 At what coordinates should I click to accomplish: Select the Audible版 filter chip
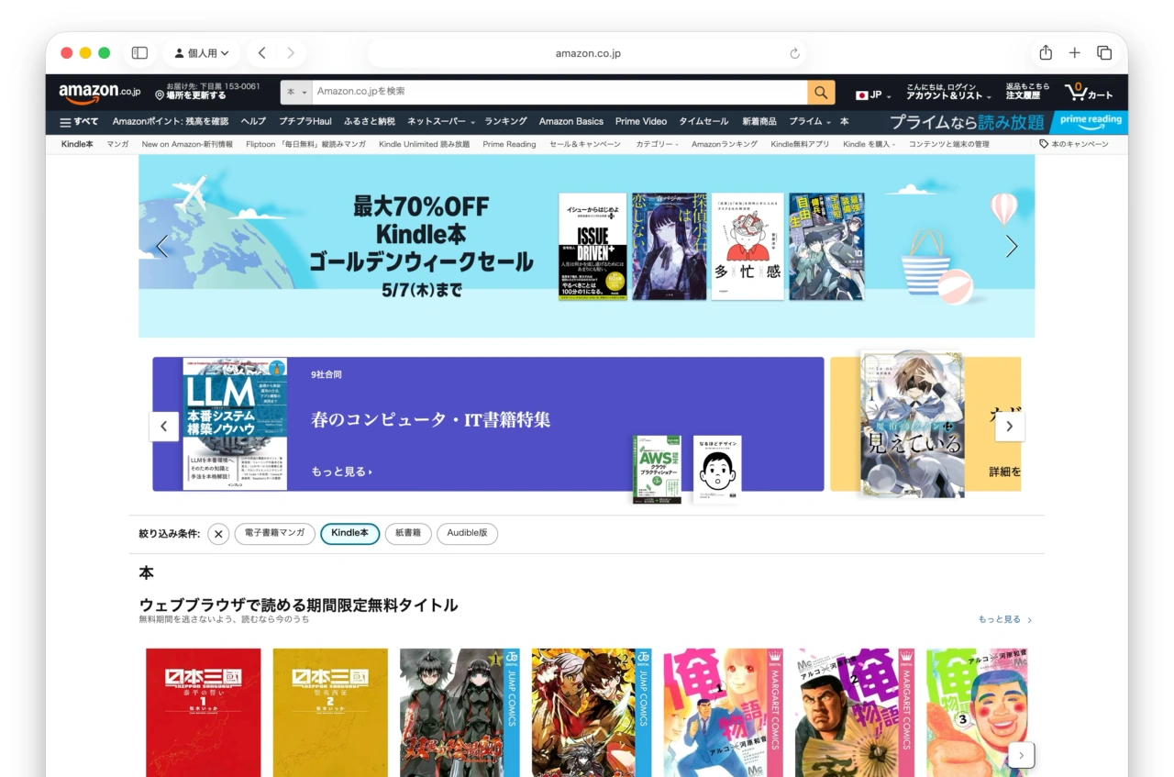point(467,533)
